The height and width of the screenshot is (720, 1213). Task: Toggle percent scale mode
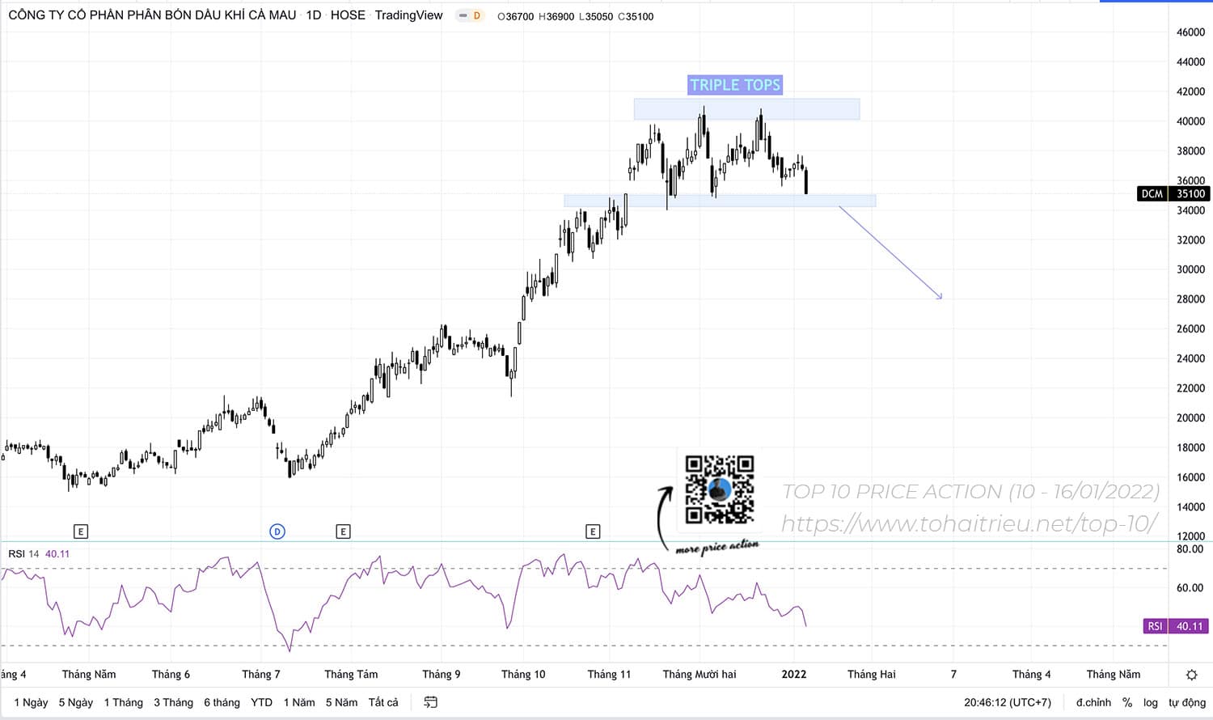1127,702
